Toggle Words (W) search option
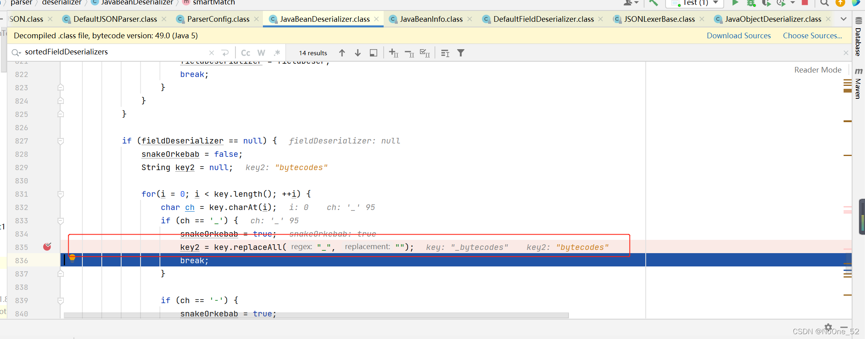Image resolution: width=865 pixels, height=339 pixels. [x=261, y=53]
